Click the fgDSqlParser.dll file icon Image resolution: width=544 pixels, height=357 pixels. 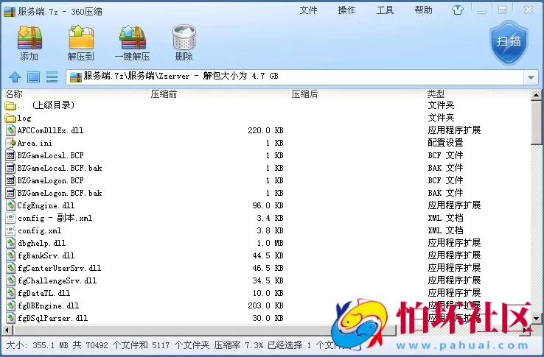click(11, 318)
